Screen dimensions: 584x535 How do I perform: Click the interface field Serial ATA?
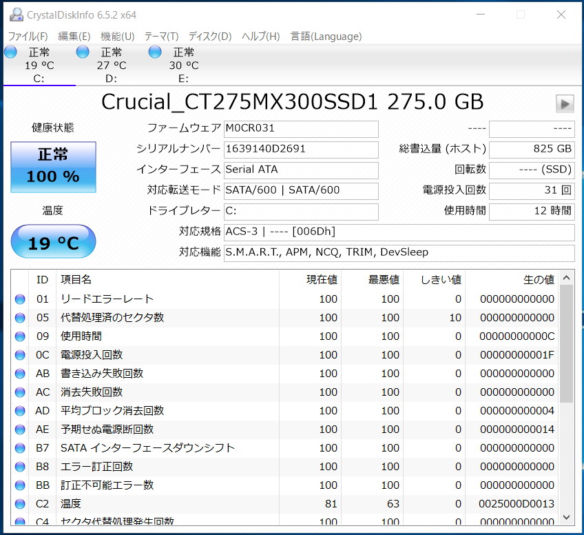[301, 170]
